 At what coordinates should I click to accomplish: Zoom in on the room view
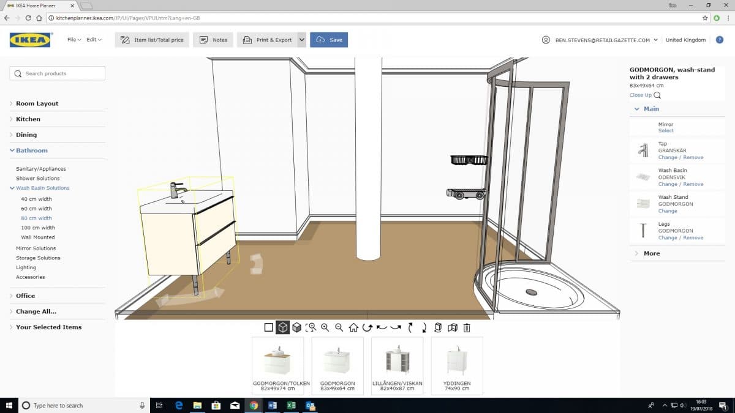[325, 327]
